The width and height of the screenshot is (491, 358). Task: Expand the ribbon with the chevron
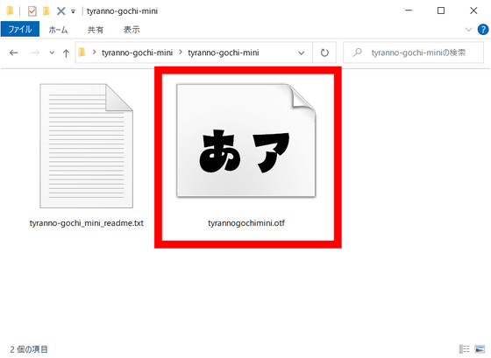pyautogui.click(x=468, y=30)
